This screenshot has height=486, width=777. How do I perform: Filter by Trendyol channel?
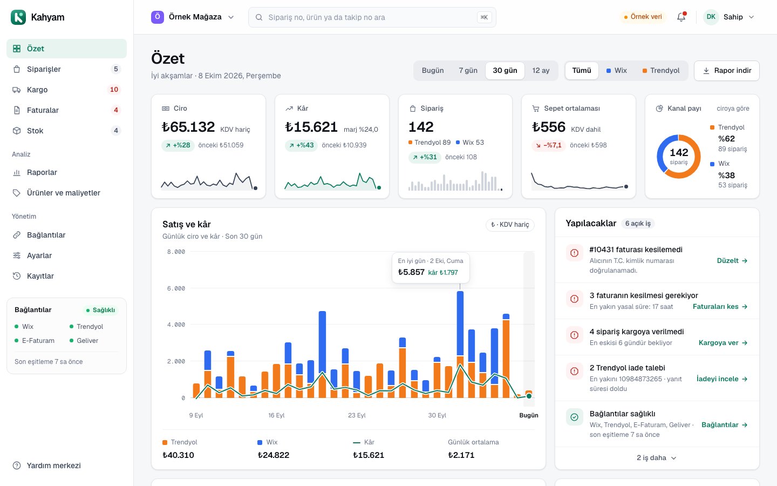click(x=661, y=71)
